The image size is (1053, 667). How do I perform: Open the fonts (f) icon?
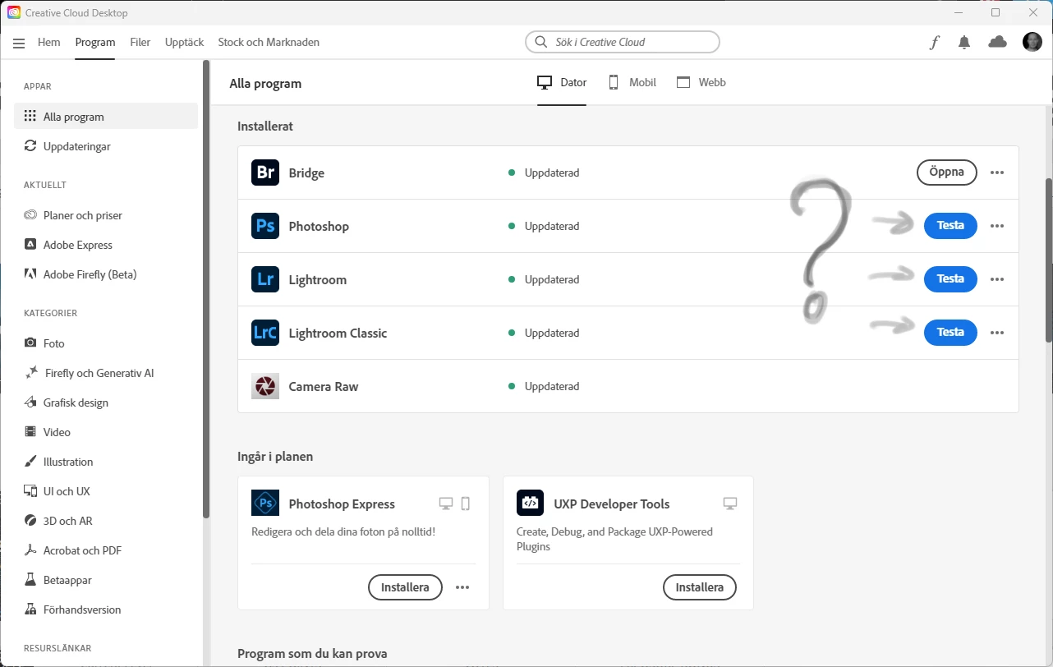point(934,43)
